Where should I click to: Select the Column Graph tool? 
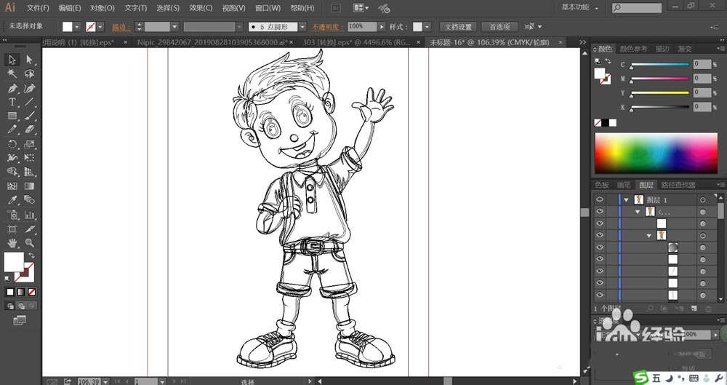(x=29, y=215)
